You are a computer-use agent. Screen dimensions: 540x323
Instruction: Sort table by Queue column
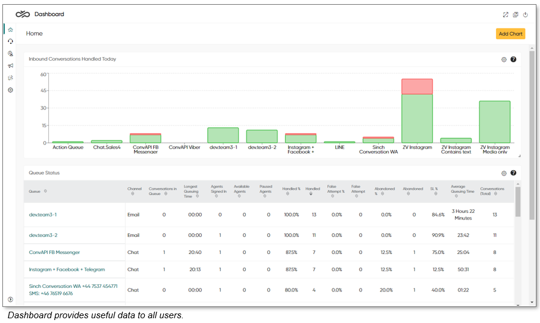click(x=45, y=192)
